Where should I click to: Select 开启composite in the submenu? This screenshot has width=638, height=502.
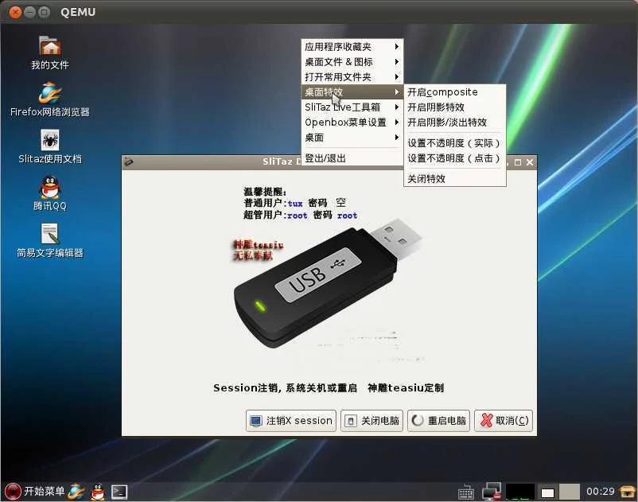454,92
